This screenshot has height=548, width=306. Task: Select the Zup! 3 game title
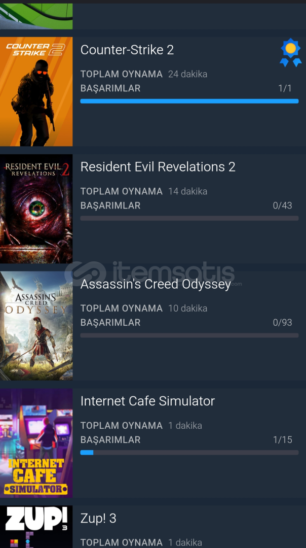tap(98, 518)
